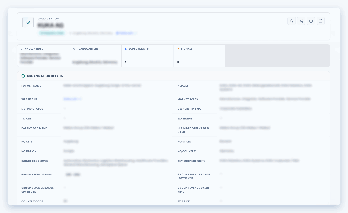Screen dimensions: 348x213
Task: Click the Parent Org Name label
Action: pos(34,128)
